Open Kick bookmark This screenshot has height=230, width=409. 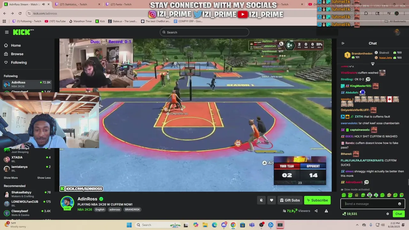[100, 21]
